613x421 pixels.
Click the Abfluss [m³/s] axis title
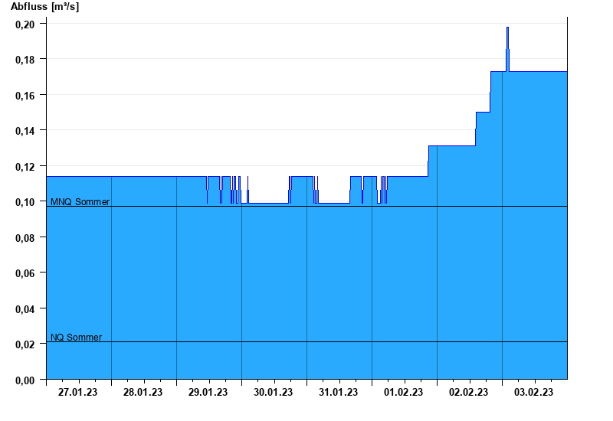[x=45, y=7]
